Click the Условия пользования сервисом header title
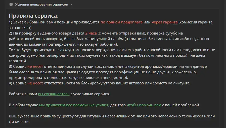The height and width of the screenshot is (128, 226). pyautogui.click(x=42, y=5)
